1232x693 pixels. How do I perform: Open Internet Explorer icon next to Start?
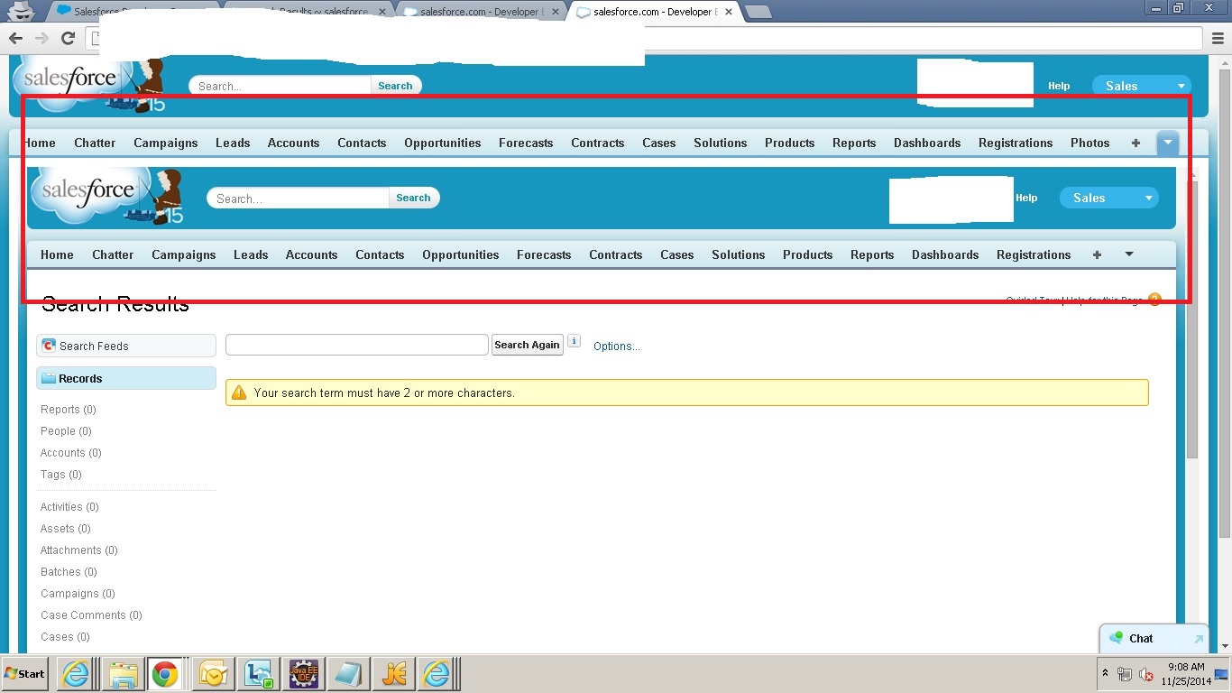(75, 673)
